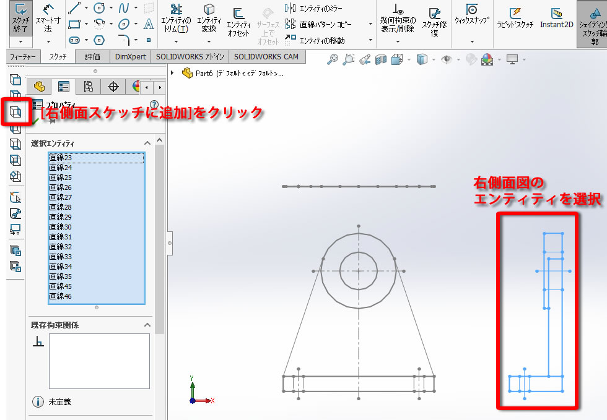Click the エンティティオフセット offset tool
Viewport: 607px width, 420px height.
coord(238,22)
